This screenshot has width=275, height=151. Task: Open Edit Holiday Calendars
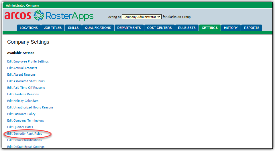(x=23, y=101)
